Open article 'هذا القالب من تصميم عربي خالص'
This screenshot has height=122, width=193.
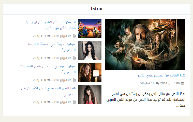click(x=161, y=75)
